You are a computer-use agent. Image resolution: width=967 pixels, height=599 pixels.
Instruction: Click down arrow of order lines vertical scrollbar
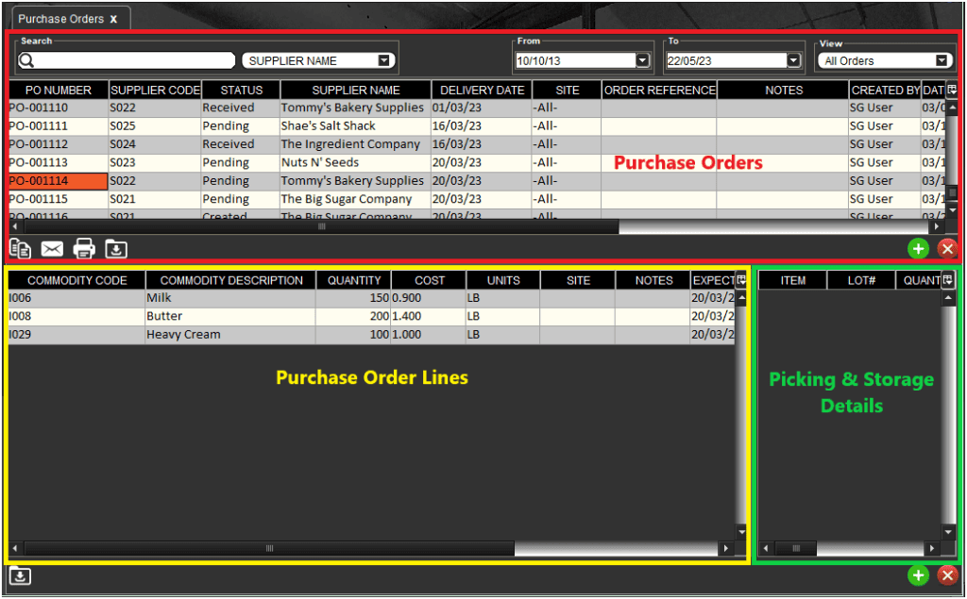pos(741,532)
